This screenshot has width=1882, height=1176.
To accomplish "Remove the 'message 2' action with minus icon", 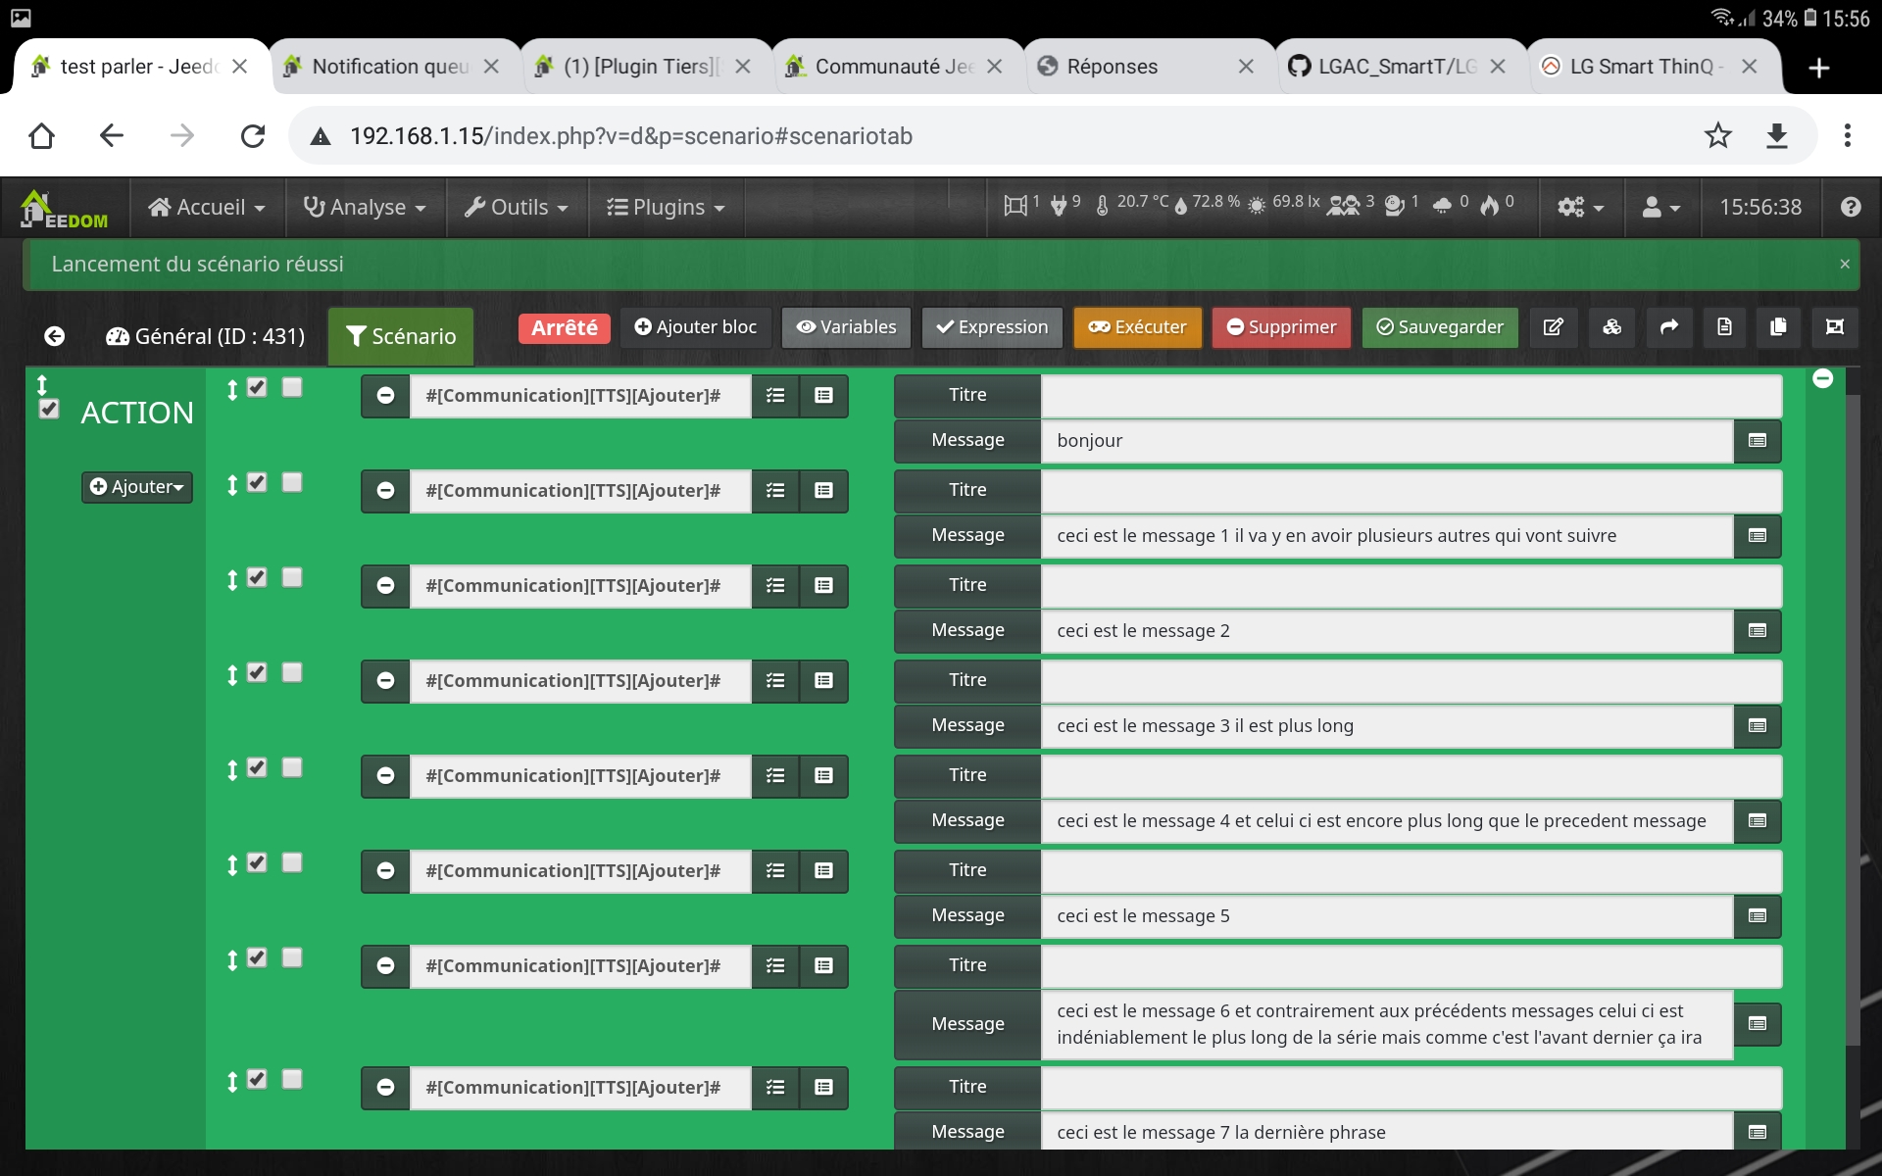I will (385, 586).
